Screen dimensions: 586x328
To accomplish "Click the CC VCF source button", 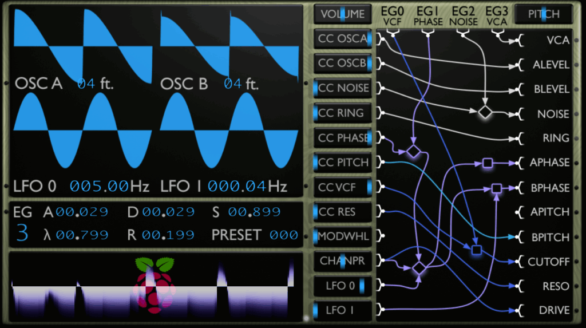I will [x=343, y=187].
